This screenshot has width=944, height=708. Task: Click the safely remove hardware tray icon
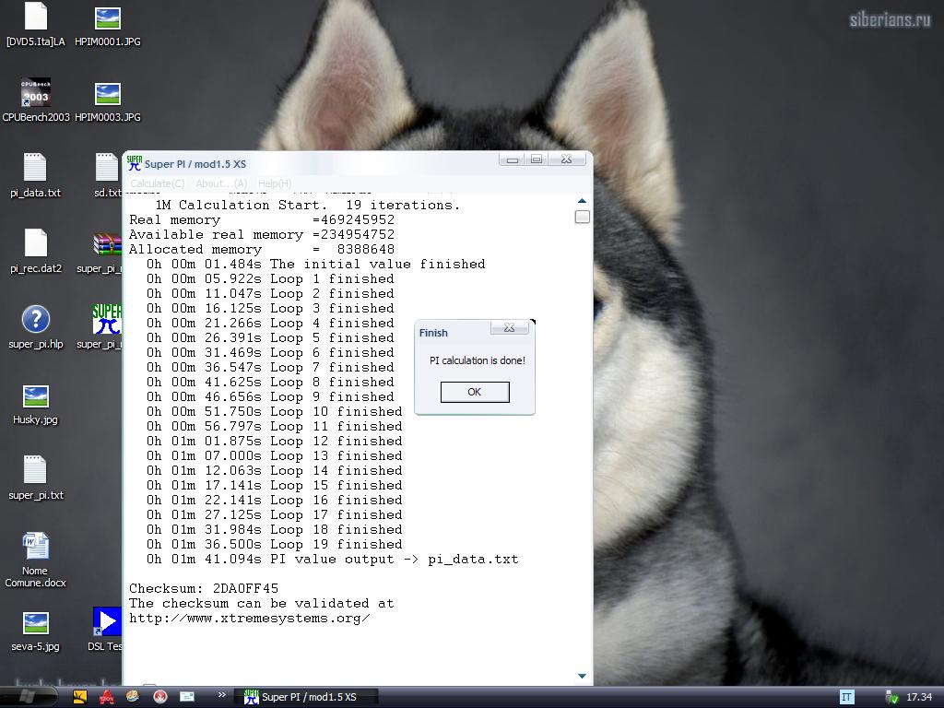point(891,697)
